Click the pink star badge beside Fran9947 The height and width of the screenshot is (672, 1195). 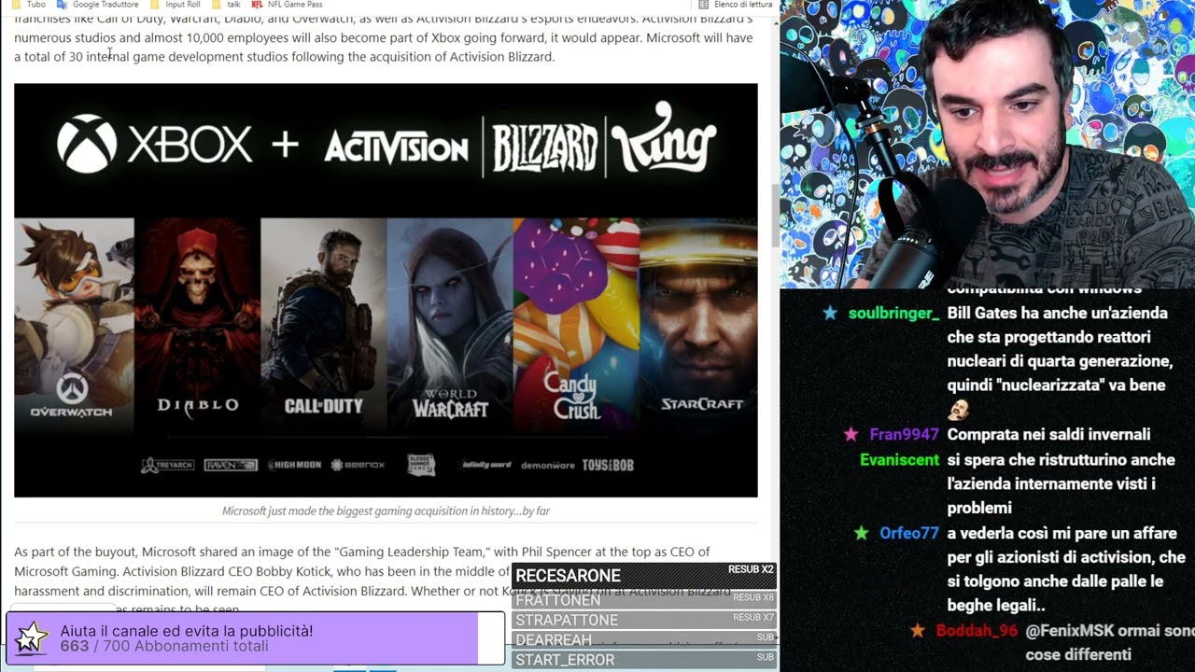[x=851, y=435]
